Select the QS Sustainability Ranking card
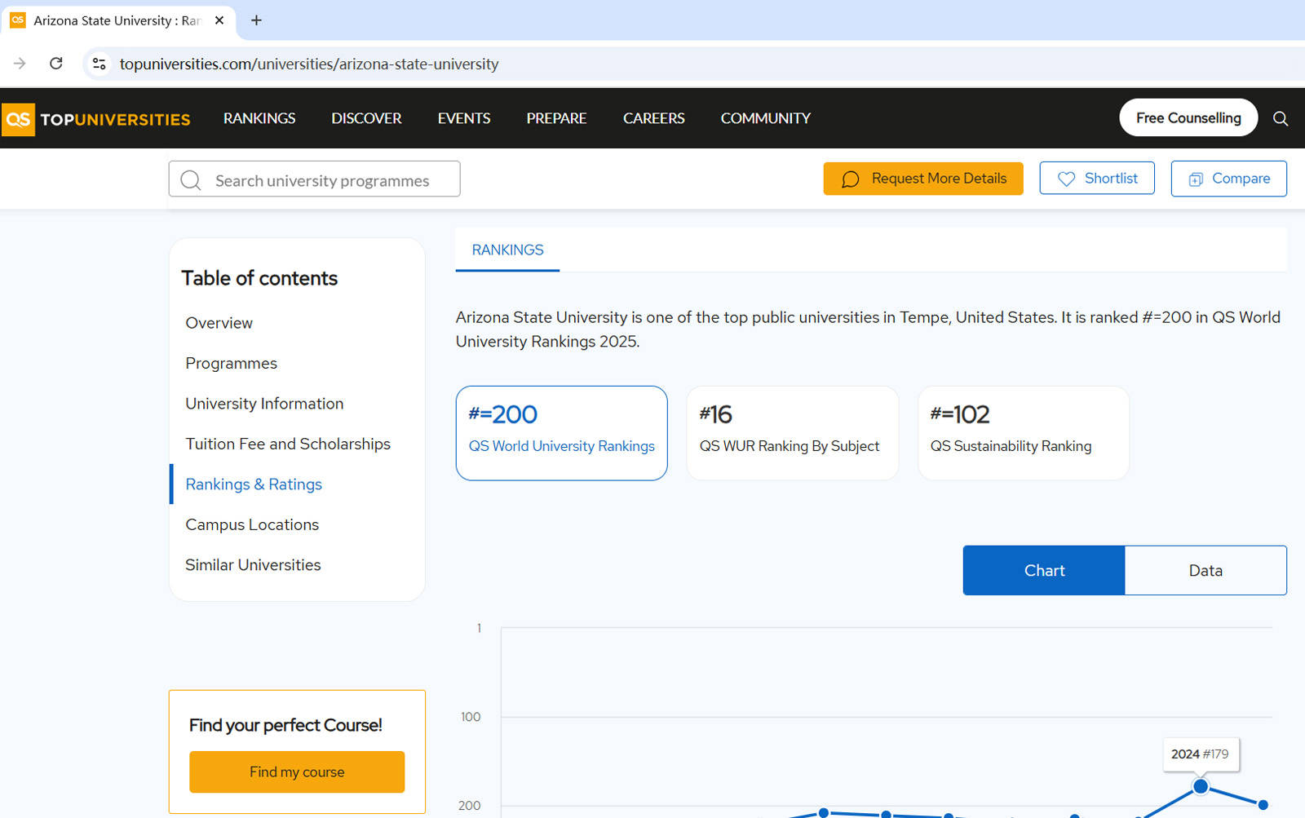 pyautogui.click(x=1024, y=433)
